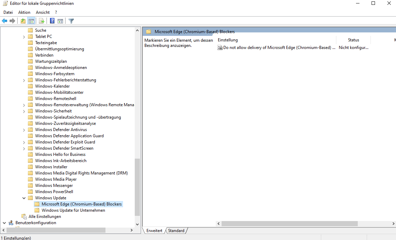Open the Help toolbar icon
This screenshot has width=396, height=240.
(x=52, y=21)
